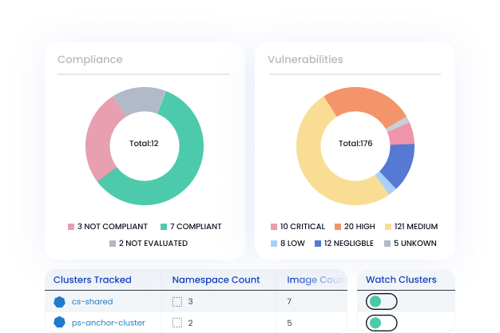
Task: Click the dark blue NEGLIGIBLE legend swatch
Action: tap(318, 244)
